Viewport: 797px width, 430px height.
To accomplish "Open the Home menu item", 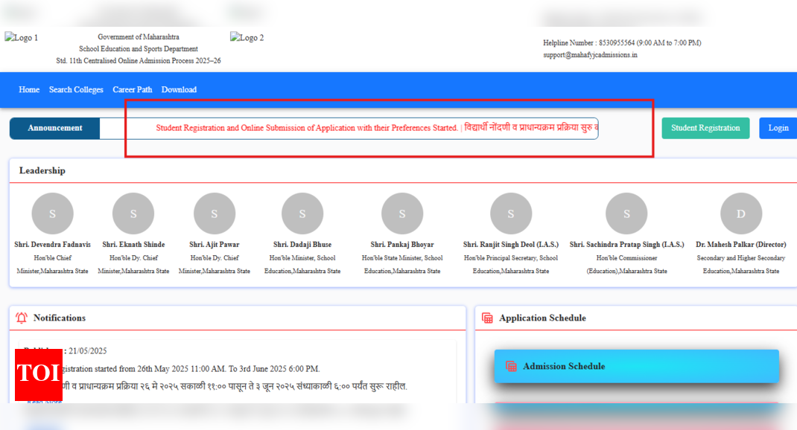I will click(29, 89).
